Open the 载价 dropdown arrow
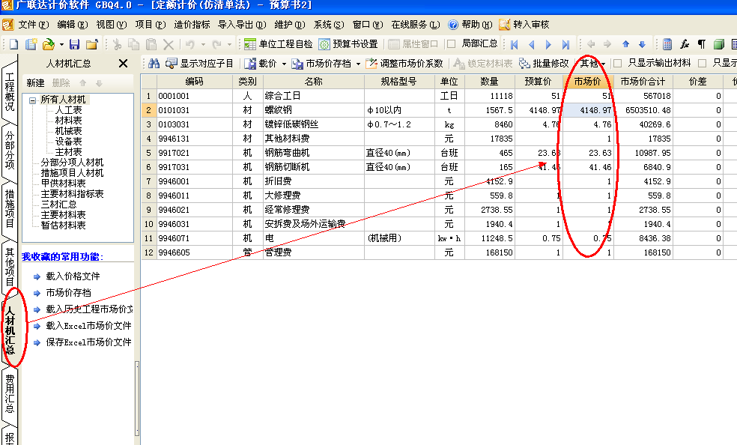 point(284,64)
